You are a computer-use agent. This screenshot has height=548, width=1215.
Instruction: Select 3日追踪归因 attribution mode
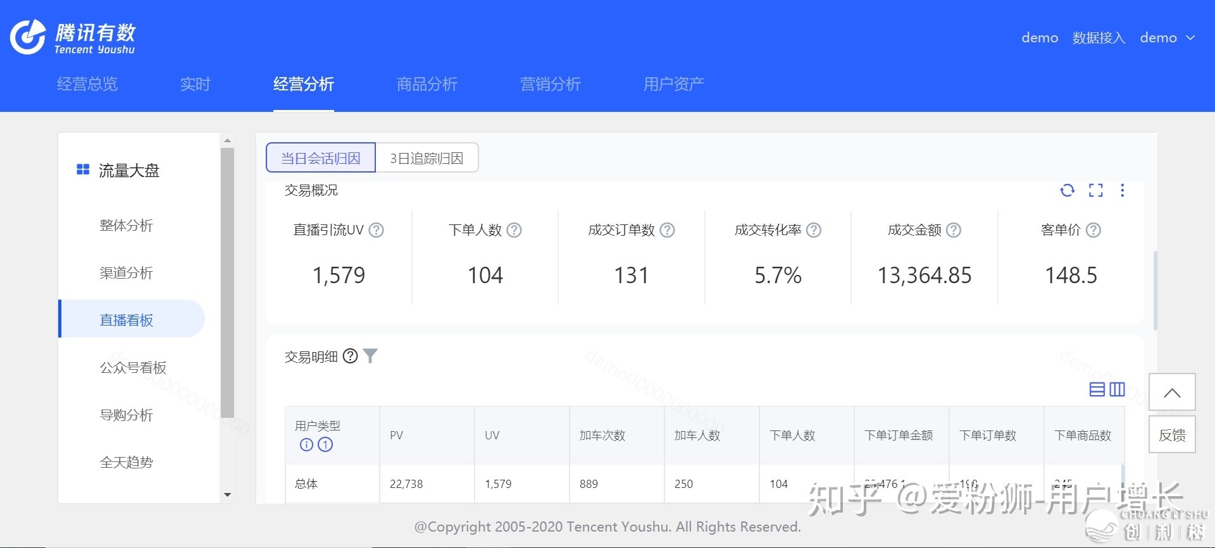tap(427, 158)
